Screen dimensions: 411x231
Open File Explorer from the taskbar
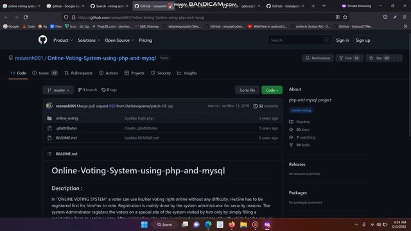pyautogui.click(x=243, y=225)
